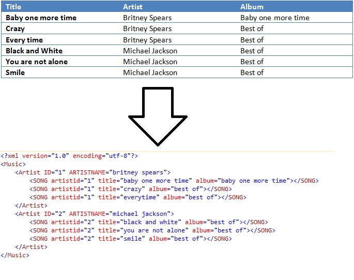Click 'Best of' in the You are not alone row
354x280 pixels.
click(252, 62)
